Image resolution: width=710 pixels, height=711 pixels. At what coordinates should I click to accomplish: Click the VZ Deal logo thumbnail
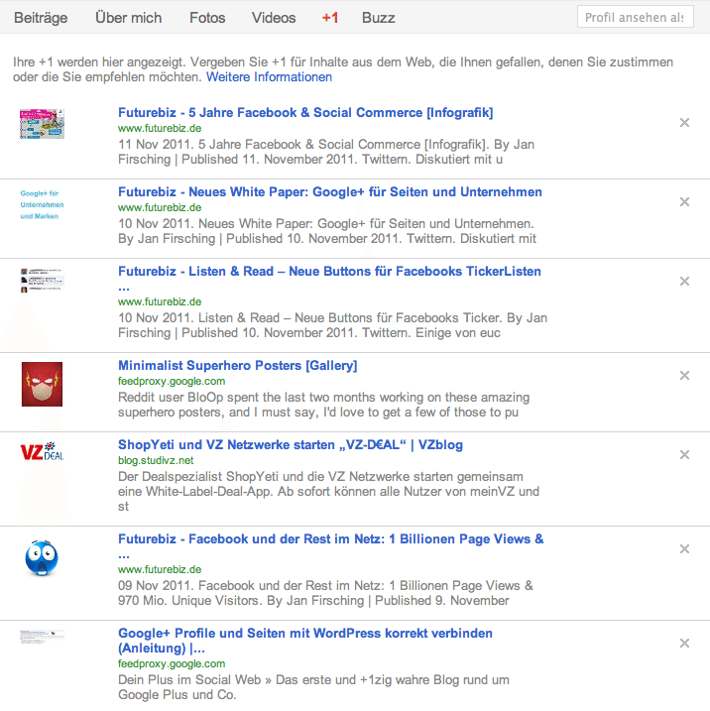[42, 451]
